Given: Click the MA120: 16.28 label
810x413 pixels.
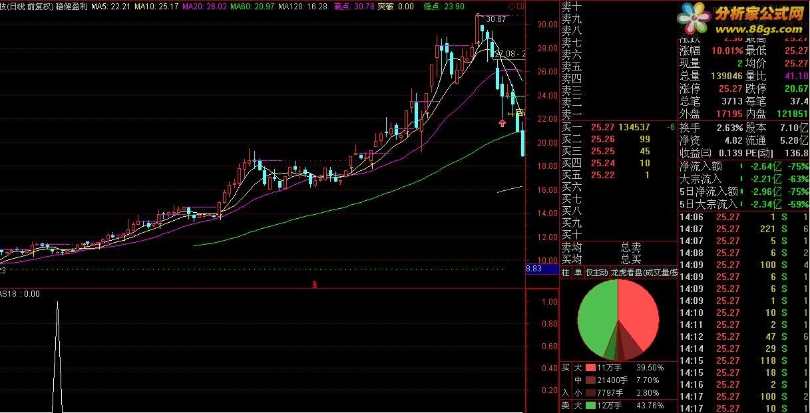Looking at the screenshot, I should (303, 7).
